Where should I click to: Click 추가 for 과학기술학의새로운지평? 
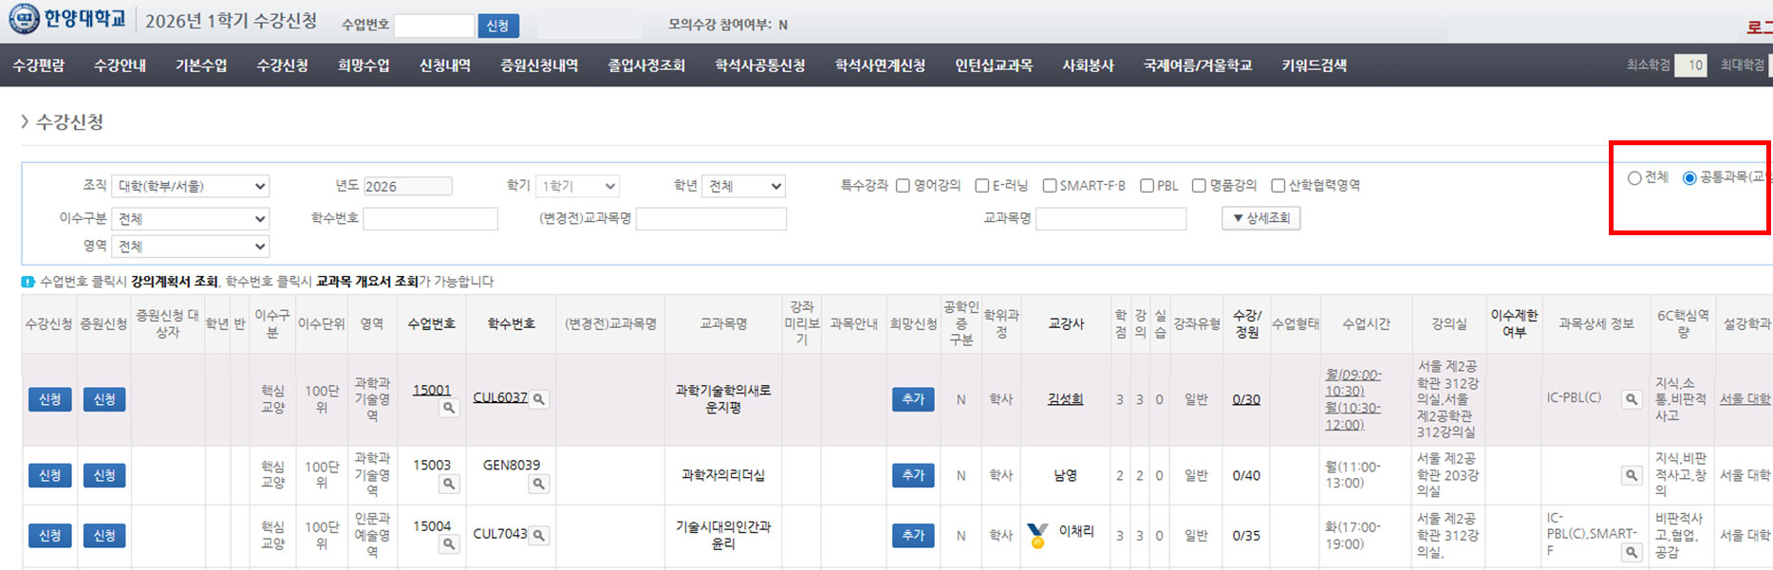point(913,399)
